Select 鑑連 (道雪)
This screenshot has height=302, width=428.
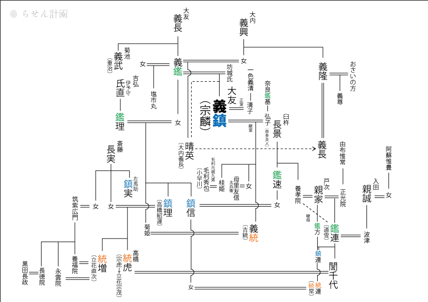(x=331, y=232)
